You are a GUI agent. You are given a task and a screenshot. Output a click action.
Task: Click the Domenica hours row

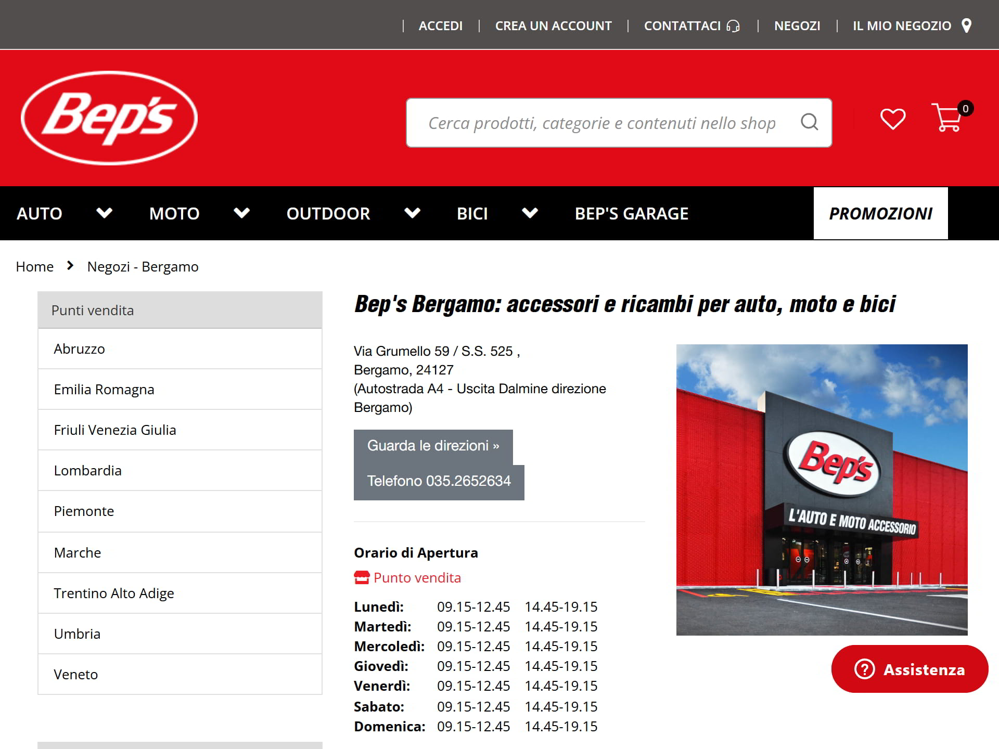point(476,727)
